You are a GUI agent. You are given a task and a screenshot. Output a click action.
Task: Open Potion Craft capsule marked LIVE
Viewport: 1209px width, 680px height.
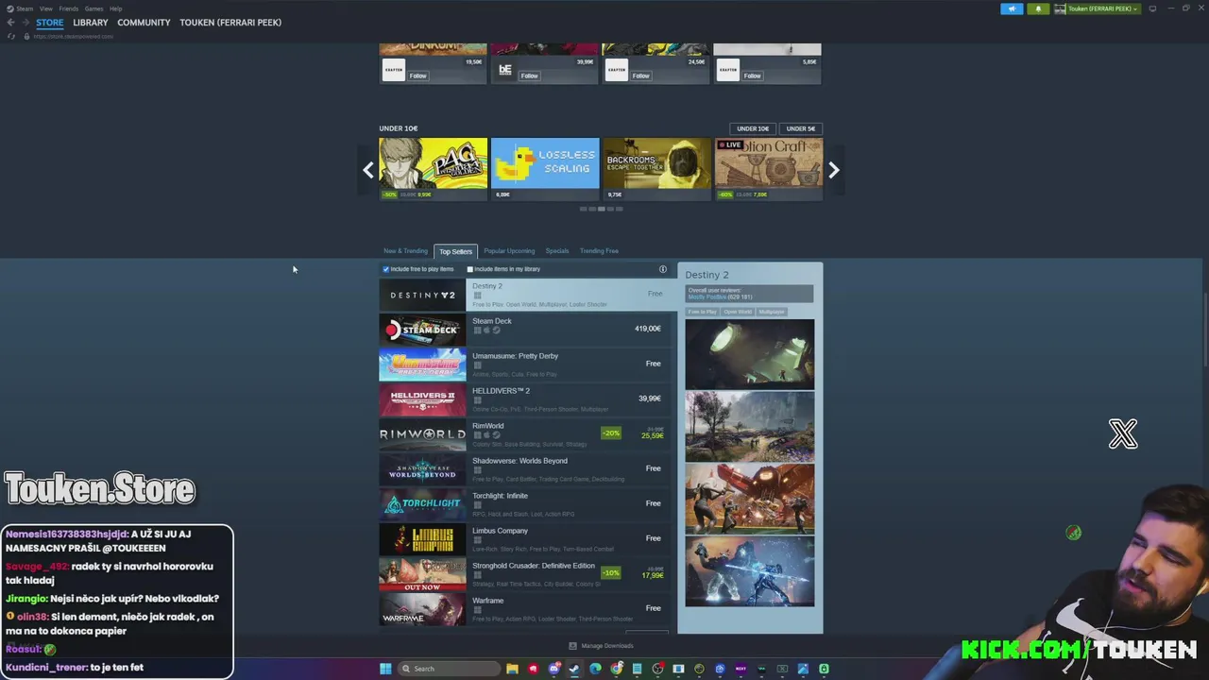pyautogui.click(x=768, y=169)
